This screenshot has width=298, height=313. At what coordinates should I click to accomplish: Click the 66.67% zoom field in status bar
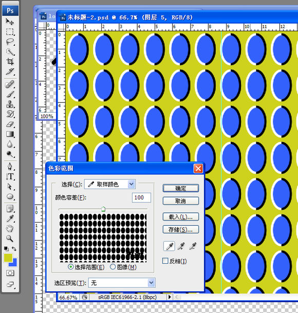(68, 298)
